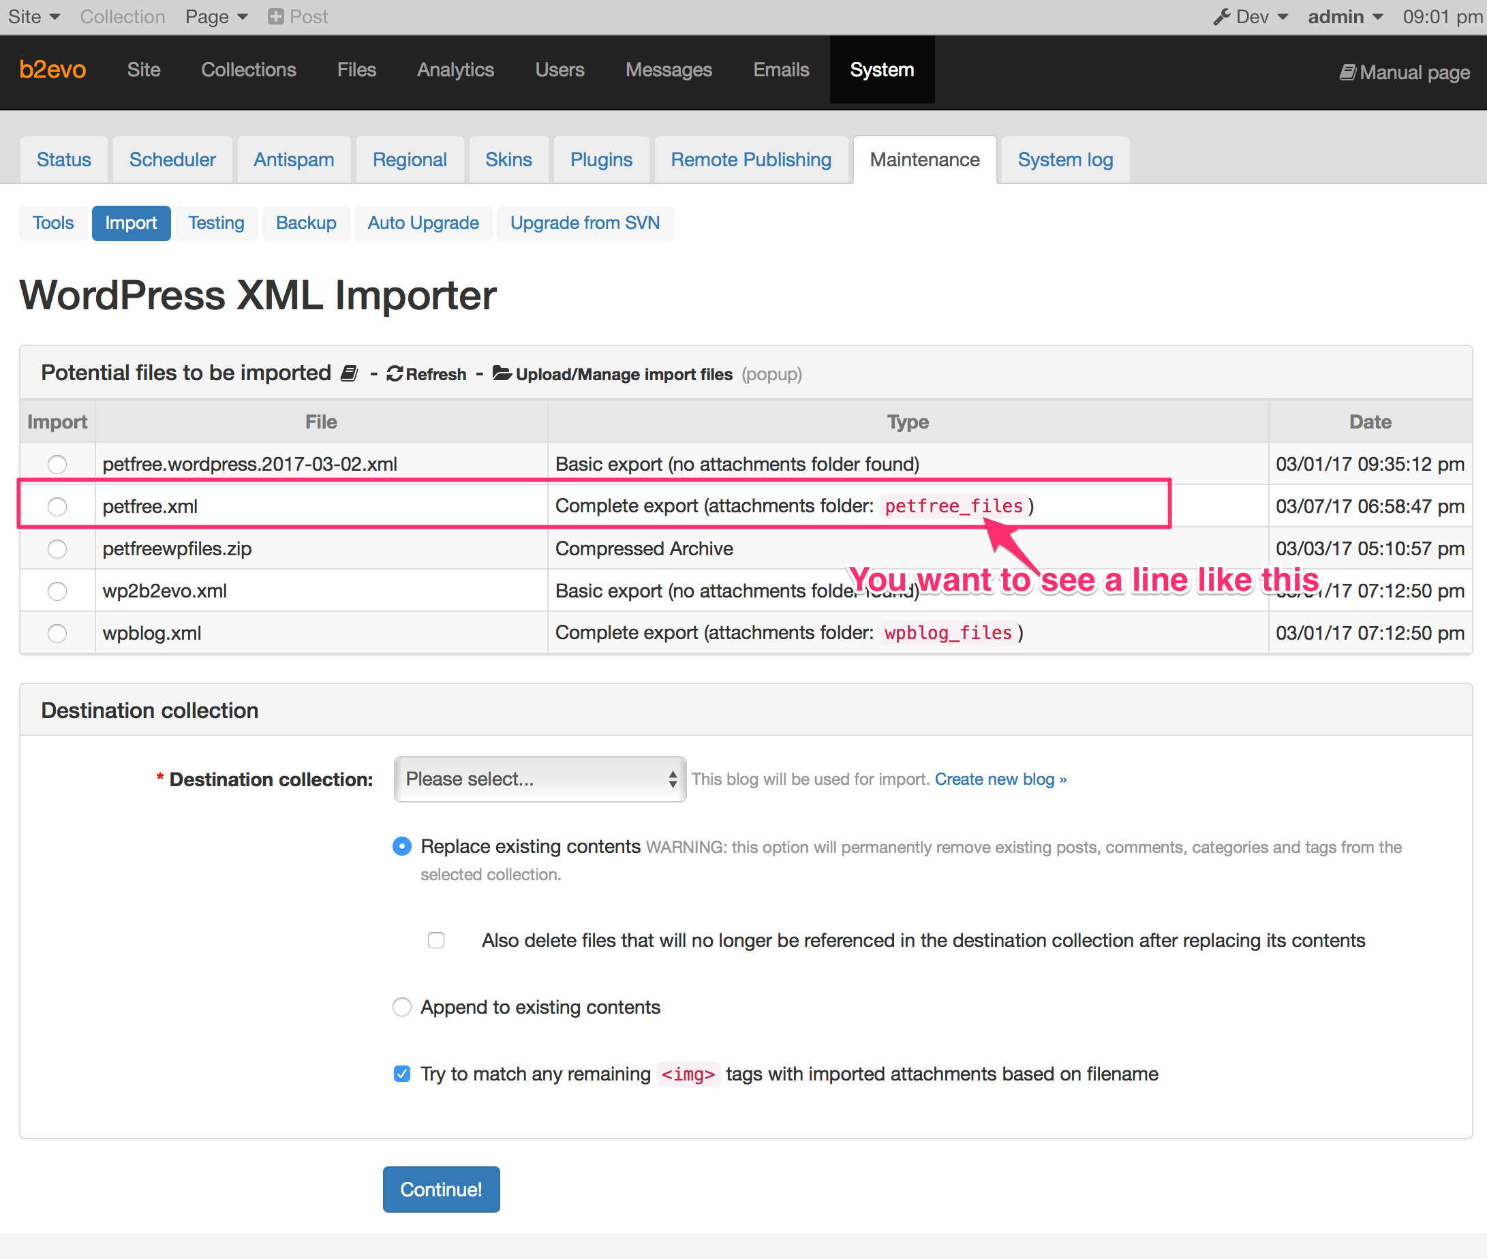This screenshot has height=1259, width=1487.
Task: Pick the wpblog.xml radio button
Action: pyautogui.click(x=57, y=633)
